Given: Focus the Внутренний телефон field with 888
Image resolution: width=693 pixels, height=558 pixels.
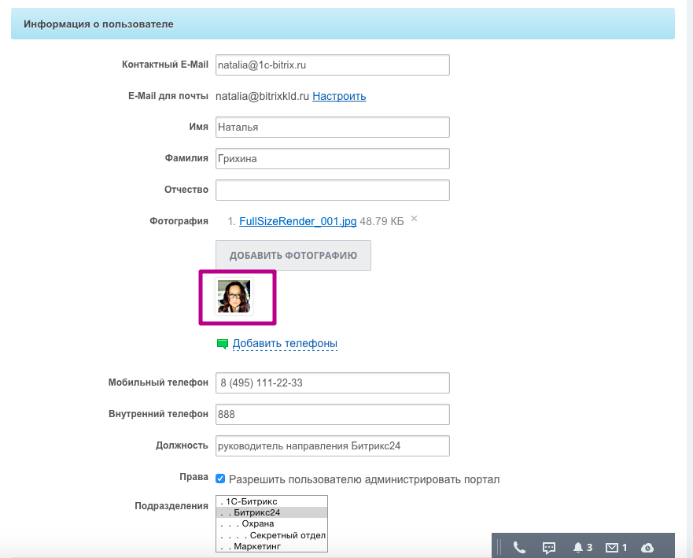Looking at the screenshot, I should (333, 414).
